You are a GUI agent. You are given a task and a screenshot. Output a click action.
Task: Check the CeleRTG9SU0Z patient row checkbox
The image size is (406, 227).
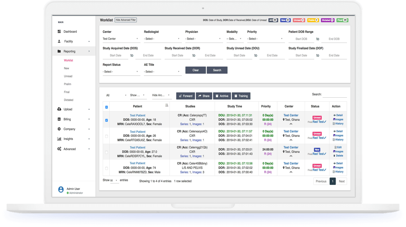106,136
